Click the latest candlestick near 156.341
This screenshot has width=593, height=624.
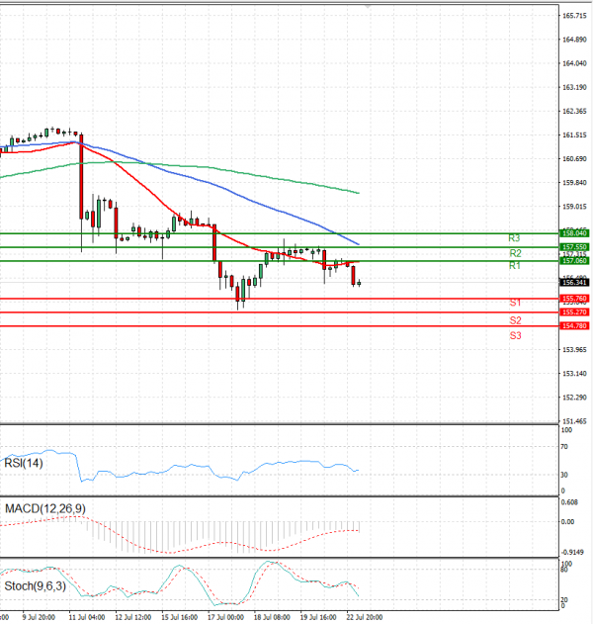click(359, 284)
